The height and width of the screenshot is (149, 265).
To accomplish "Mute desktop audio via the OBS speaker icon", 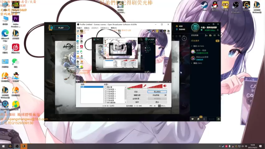I will [x=165, y=86].
